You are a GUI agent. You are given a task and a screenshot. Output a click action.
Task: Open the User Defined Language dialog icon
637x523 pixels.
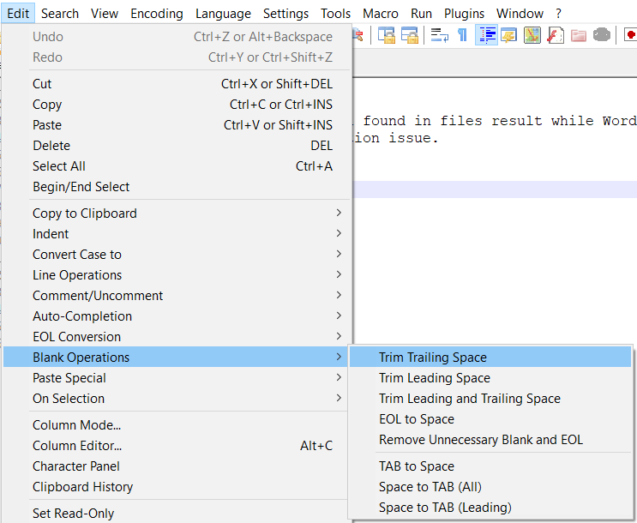pos(508,35)
